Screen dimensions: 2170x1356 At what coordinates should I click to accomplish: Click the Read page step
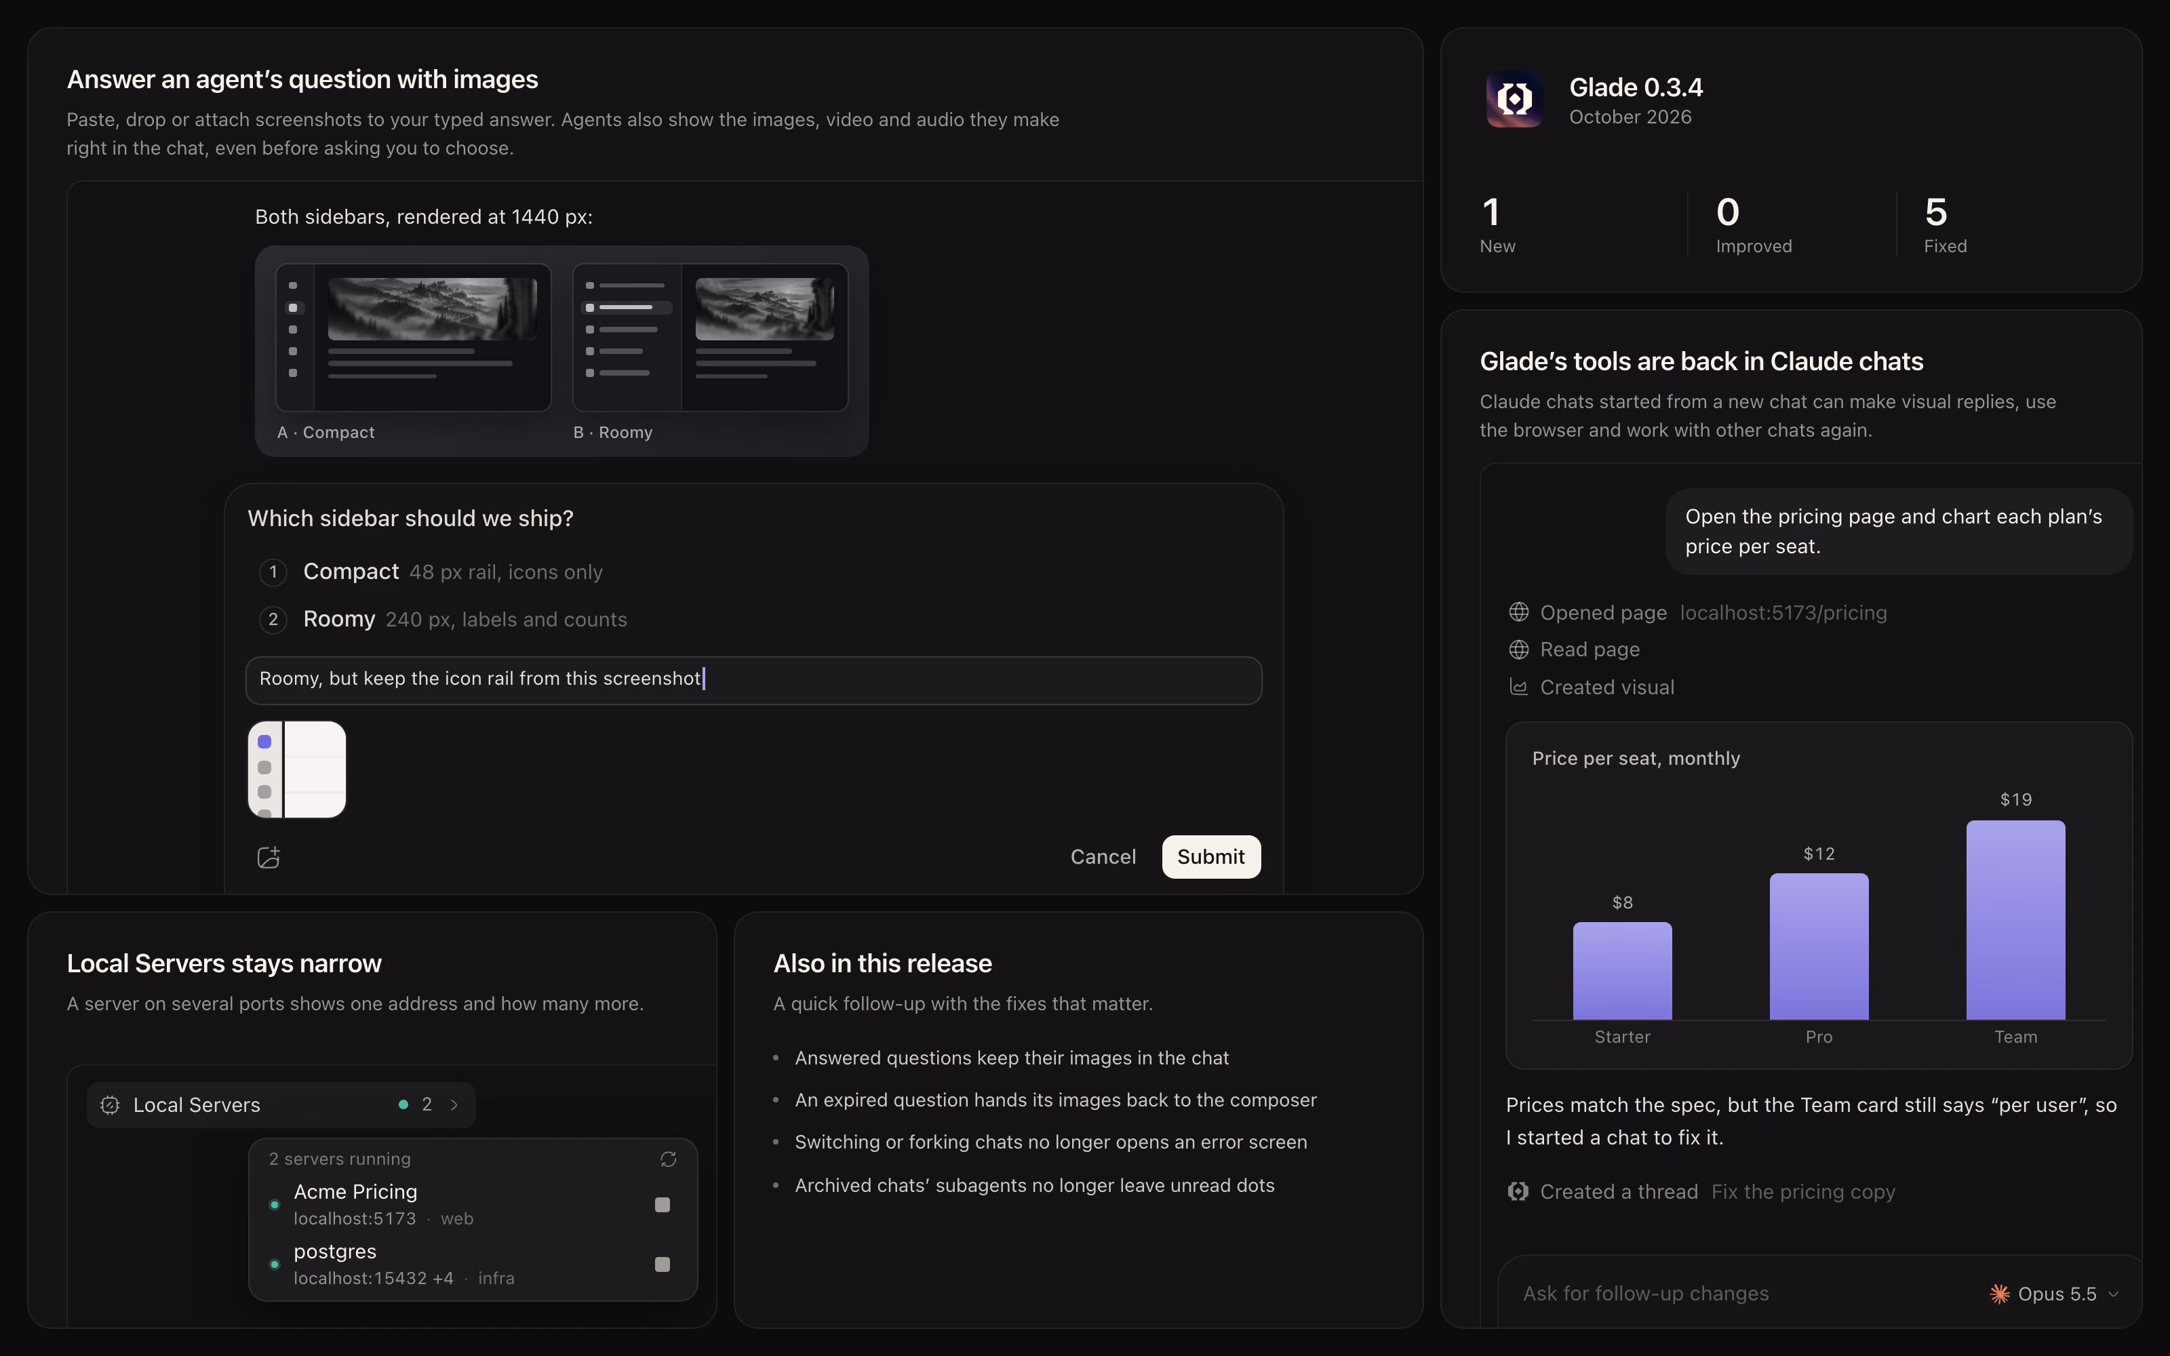point(1590,650)
